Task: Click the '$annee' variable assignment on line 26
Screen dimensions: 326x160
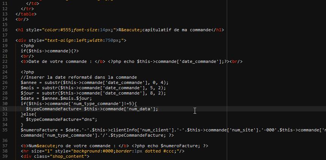Action: (x=29, y=82)
